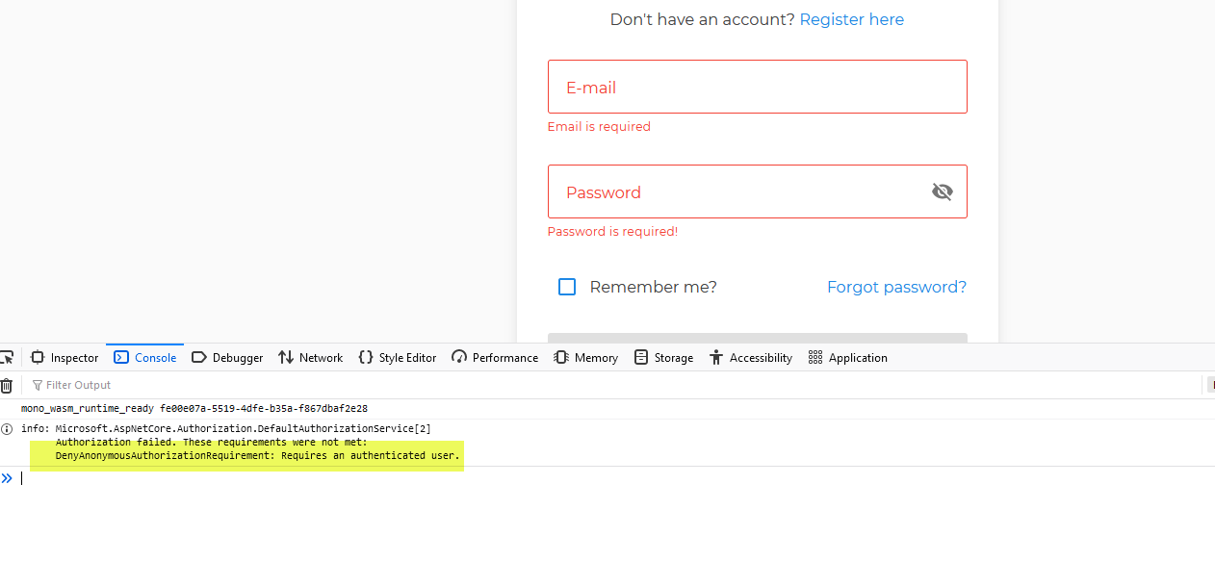Clear the console output with trash icon
This screenshot has height=561, width=1215.
click(x=8, y=385)
